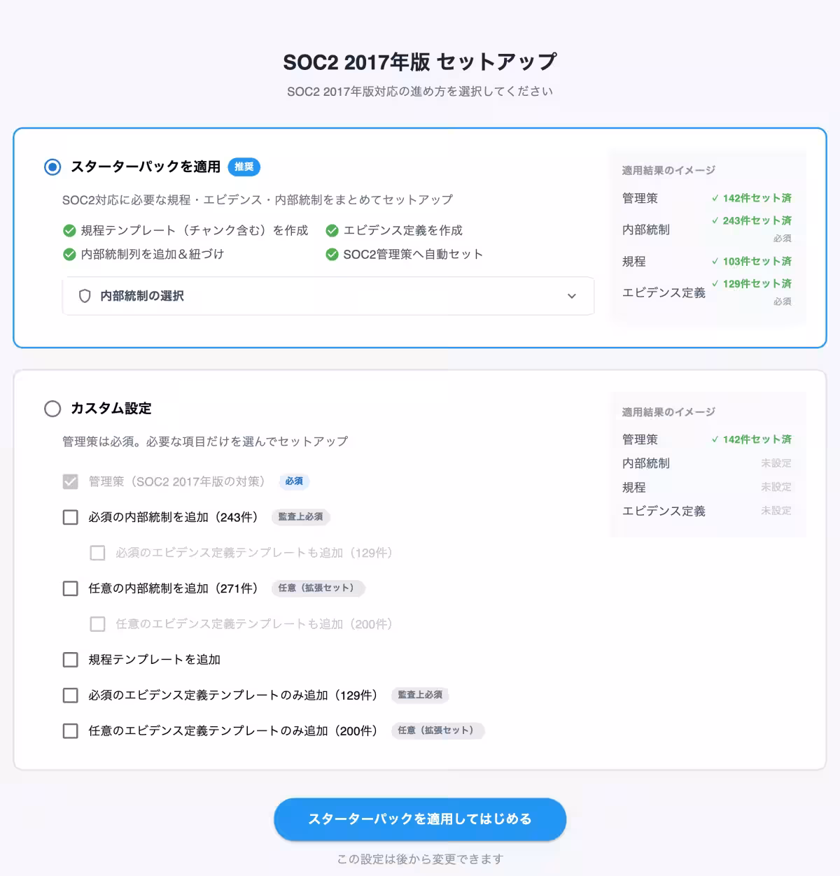Click スターターパックを適用してはじめる button
The height and width of the screenshot is (876, 840).
421,819
